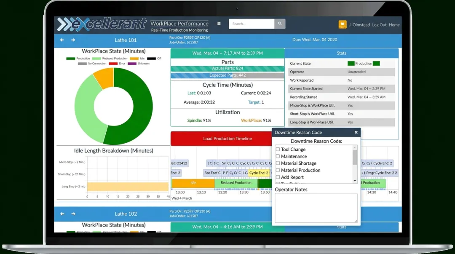Viewport: 455px width, 254px height.
Task: Click Lathe 102 title
Action: pyautogui.click(x=126, y=214)
